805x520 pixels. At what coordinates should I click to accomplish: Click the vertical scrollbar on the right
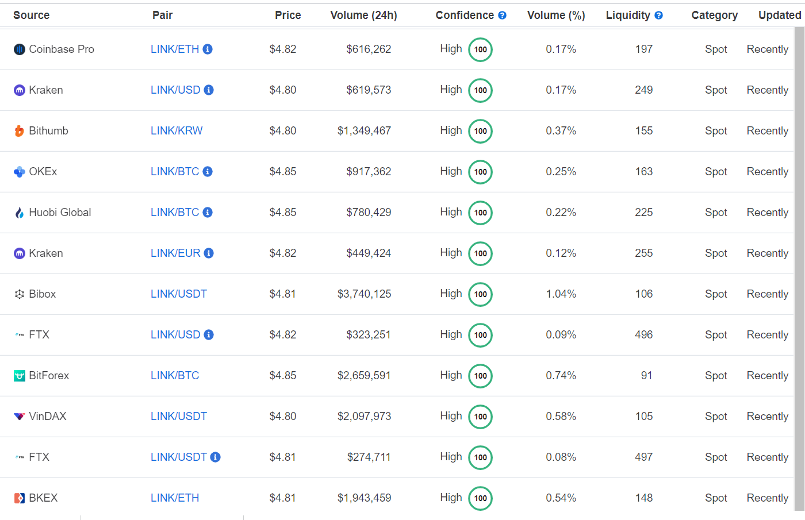799,268
